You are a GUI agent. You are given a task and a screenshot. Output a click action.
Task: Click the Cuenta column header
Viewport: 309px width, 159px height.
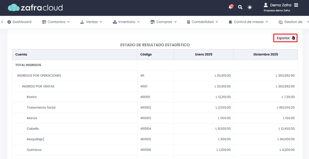(x=75, y=54)
